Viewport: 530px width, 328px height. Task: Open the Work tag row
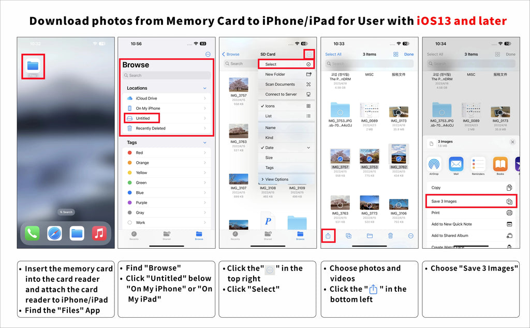[167, 222]
